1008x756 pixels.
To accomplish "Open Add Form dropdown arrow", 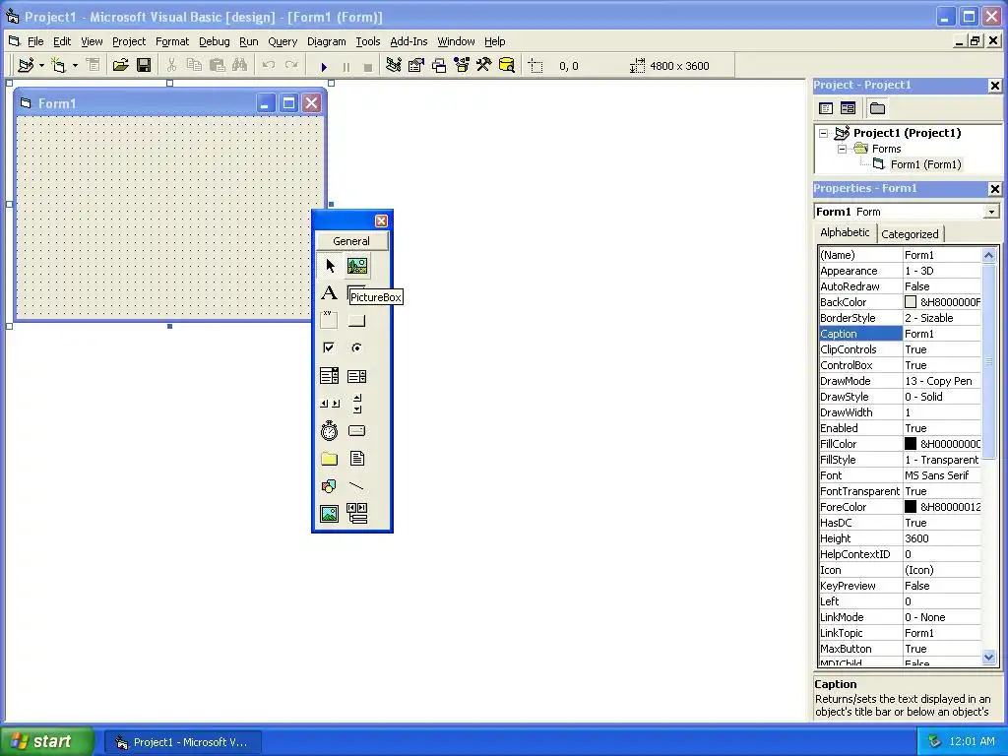I will [75, 66].
